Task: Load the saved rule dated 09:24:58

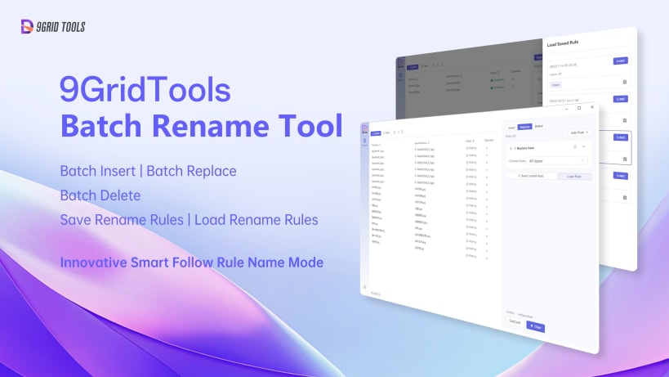Action: tap(620, 61)
